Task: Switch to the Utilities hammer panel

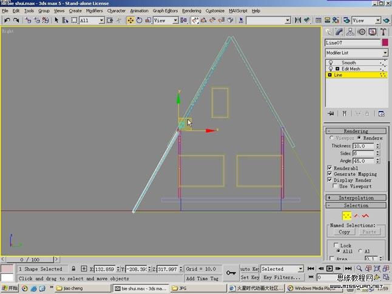Action: [384, 32]
